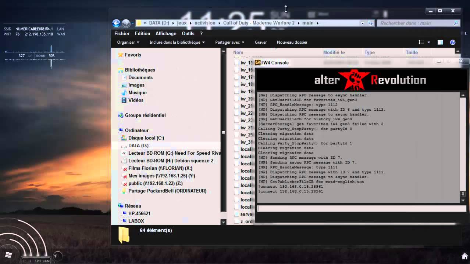470x264 pixels.
Task: Select DATA (D:) drive
Action: (138, 146)
